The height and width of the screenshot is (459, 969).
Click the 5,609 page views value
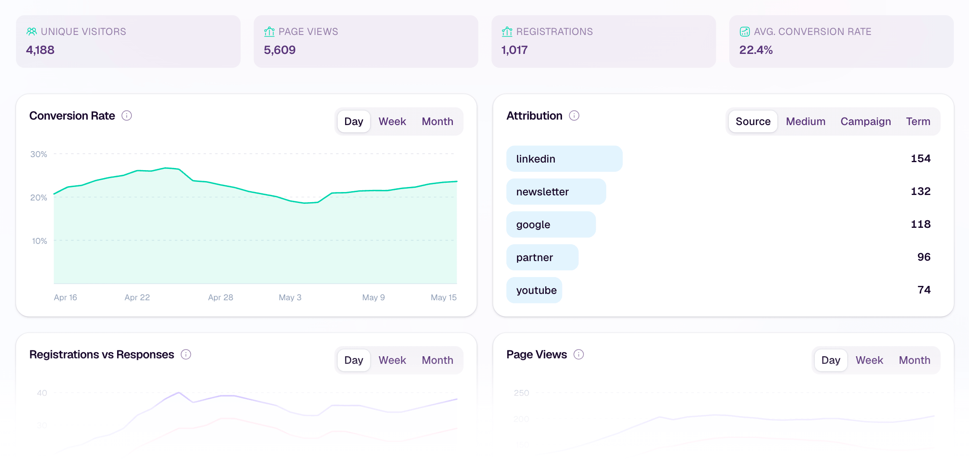click(280, 50)
